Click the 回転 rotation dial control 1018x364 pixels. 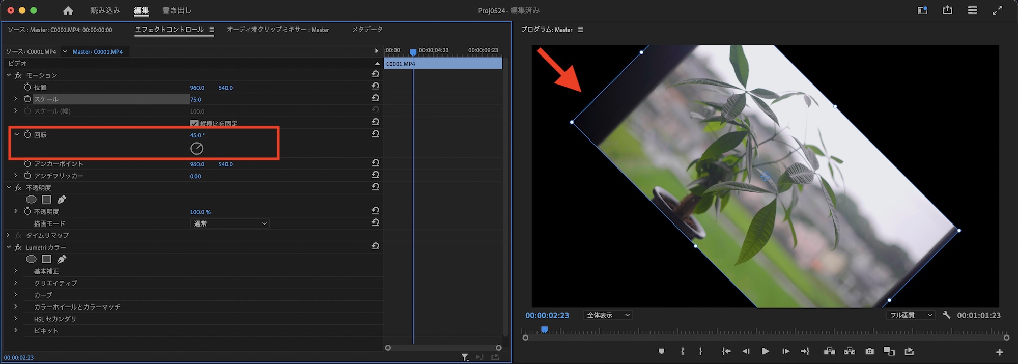pos(196,148)
